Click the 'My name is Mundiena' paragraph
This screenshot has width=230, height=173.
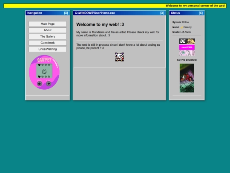coord(118,34)
